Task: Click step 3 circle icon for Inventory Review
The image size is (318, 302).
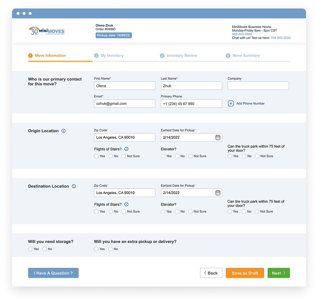Action: 162,55
